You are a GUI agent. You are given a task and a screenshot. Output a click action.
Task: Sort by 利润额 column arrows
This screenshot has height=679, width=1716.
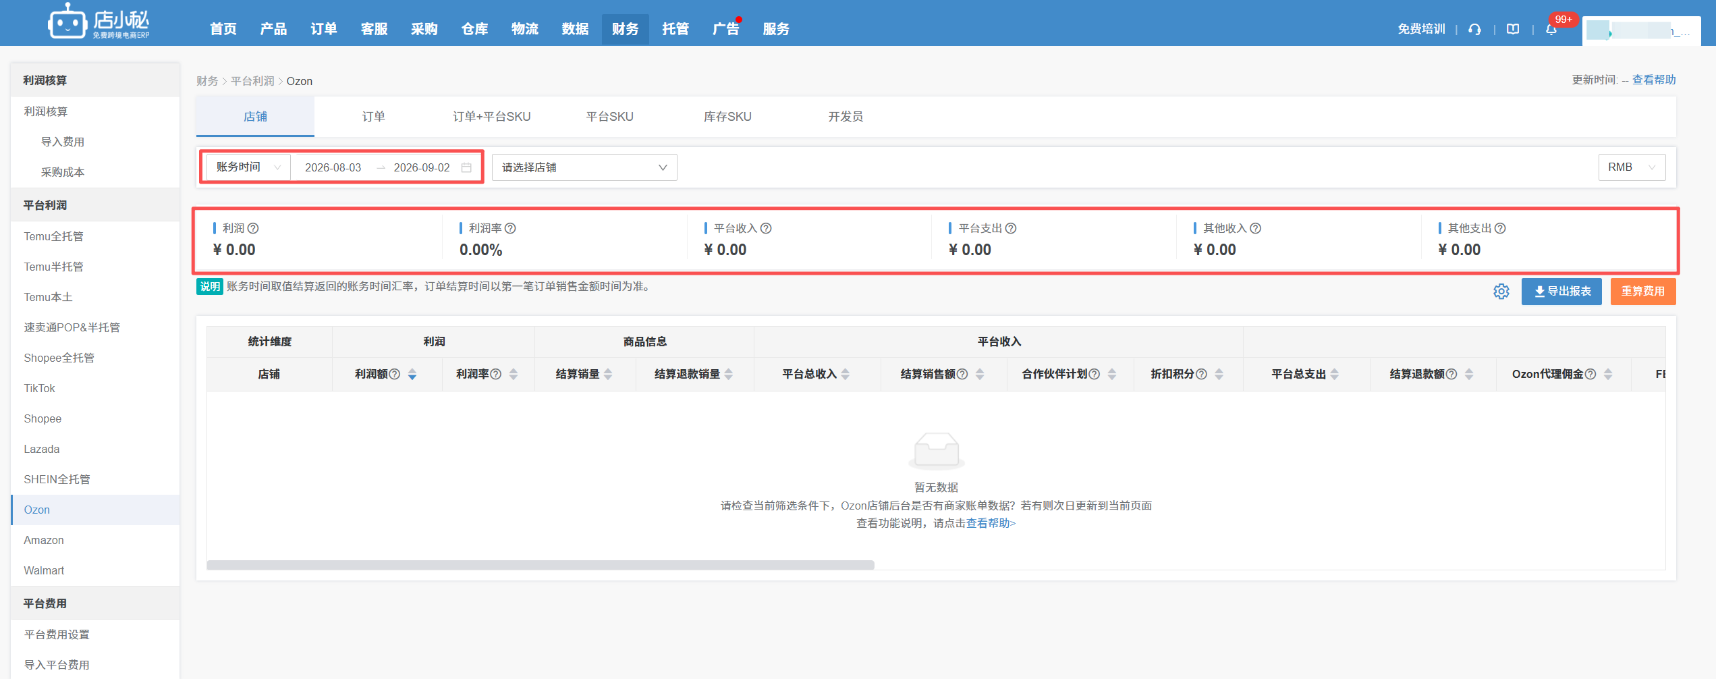click(412, 375)
